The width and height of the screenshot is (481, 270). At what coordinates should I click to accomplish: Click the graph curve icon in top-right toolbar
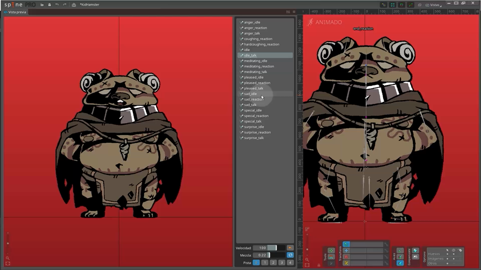tap(411, 5)
